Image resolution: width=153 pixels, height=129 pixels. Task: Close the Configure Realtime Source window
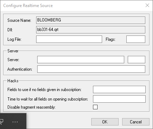[147, 5]
